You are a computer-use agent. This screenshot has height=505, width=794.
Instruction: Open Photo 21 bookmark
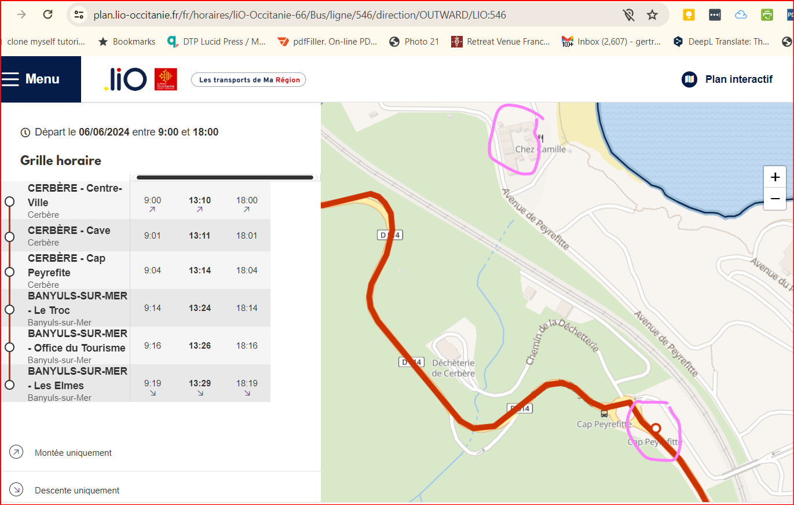coord(414,41)
